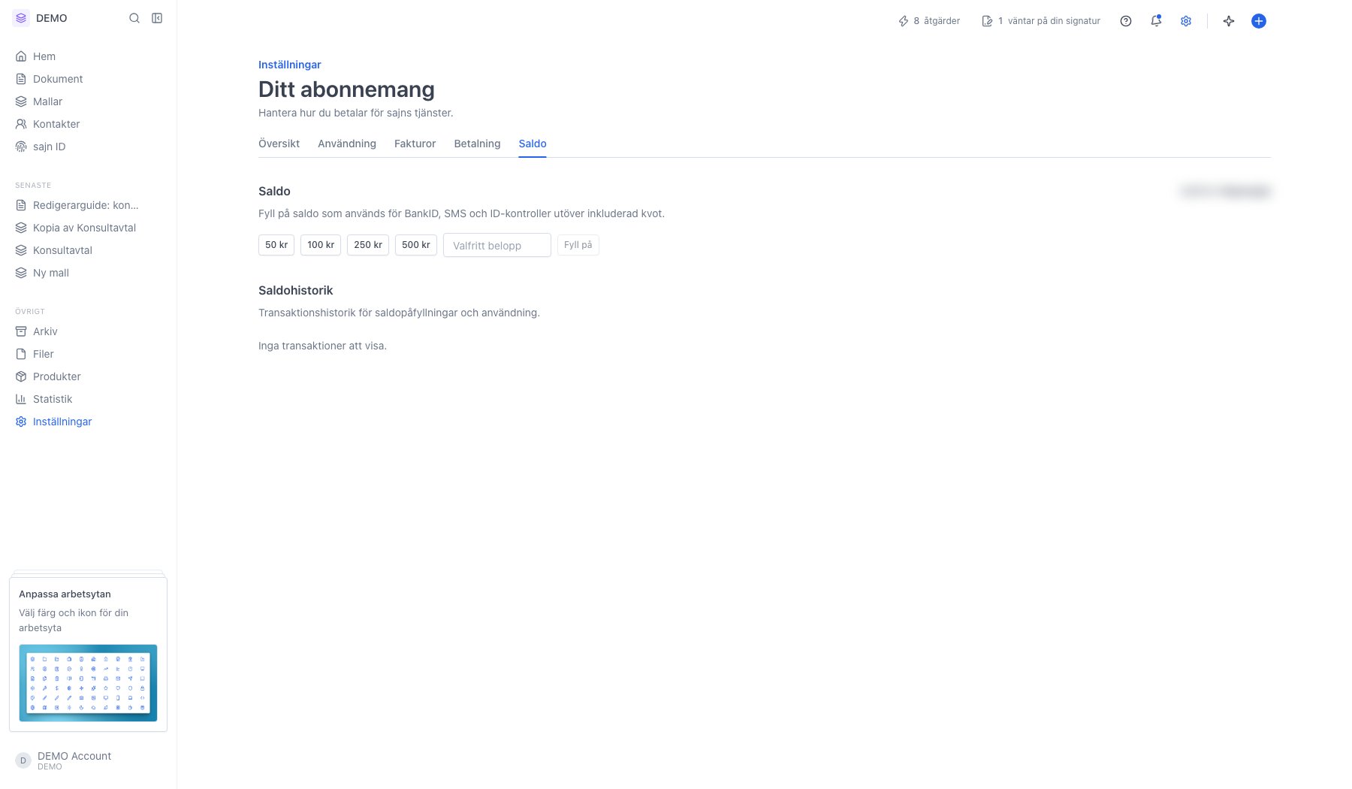Click the Fyll på button

tap(578, 245)
